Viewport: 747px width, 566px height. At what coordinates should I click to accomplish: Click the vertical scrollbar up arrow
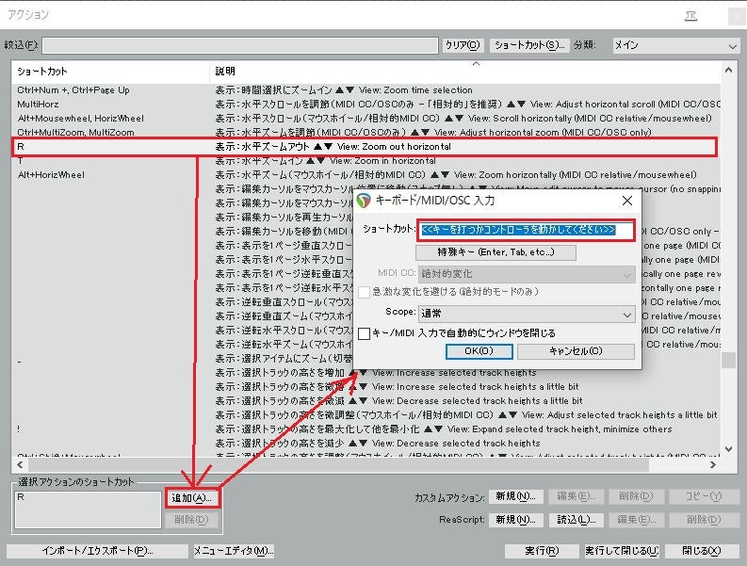pyautogui.click(x=728, y=71)
